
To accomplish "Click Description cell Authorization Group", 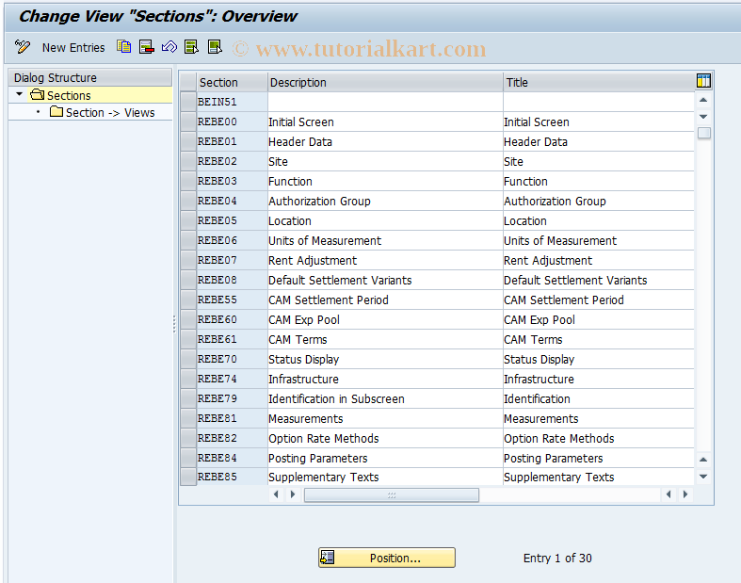I will (x=385, y=202).
